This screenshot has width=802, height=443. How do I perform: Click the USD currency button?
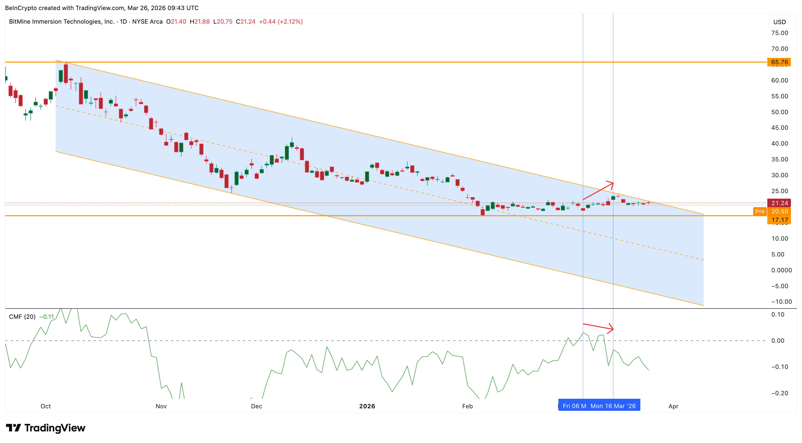[x=779, y=22]
